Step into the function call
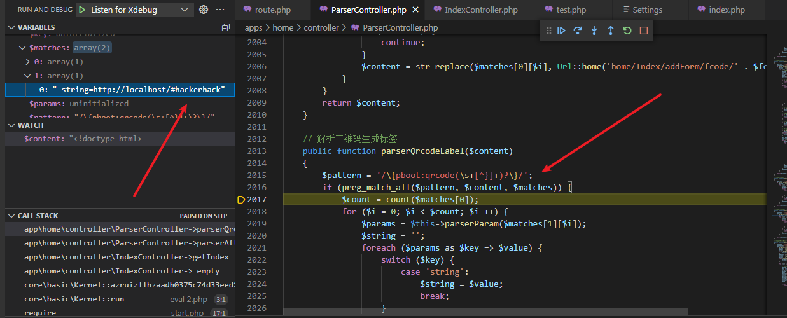 (x=594, y=30)
